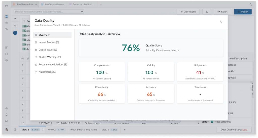Open the history clock icon in sidebar
The image size is (258, 138).
coord(7,60)
